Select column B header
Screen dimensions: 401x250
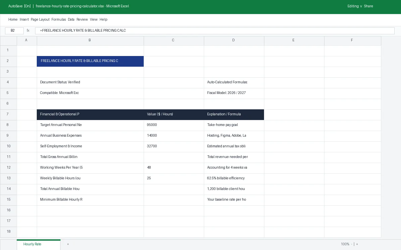click(90, 40)
